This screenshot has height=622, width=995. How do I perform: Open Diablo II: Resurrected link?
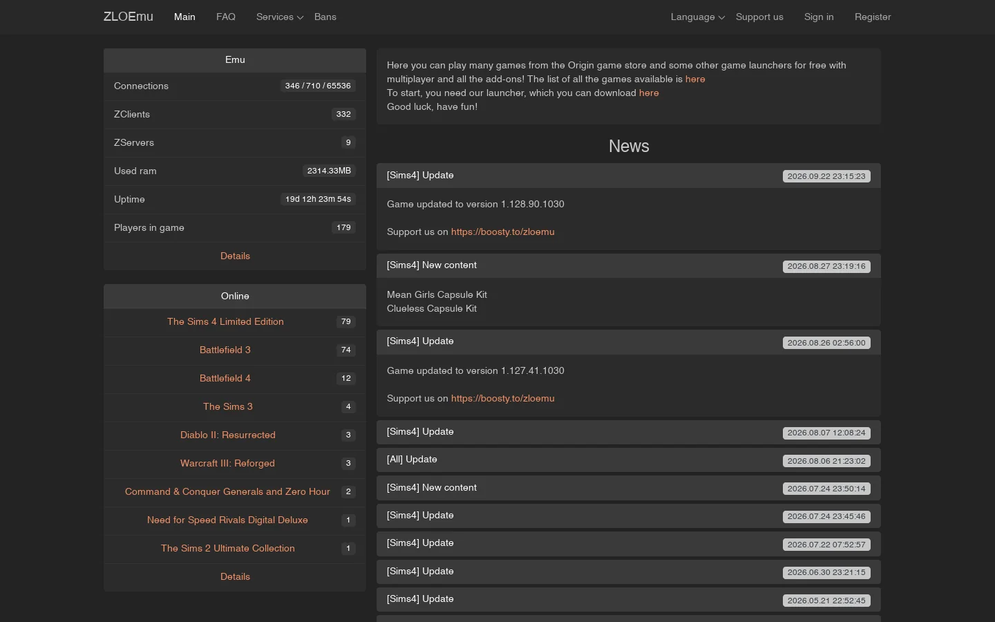[228, 435]
